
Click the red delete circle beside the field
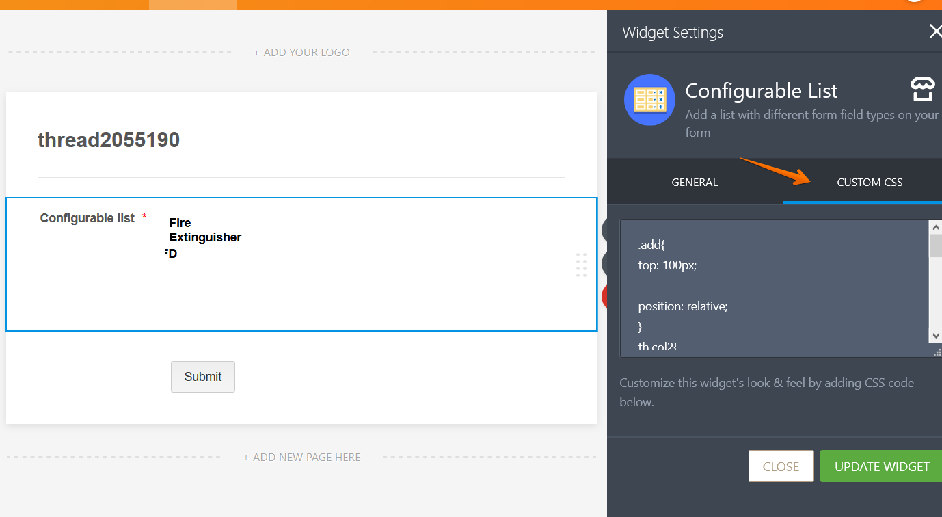click(x=605, y=297)
